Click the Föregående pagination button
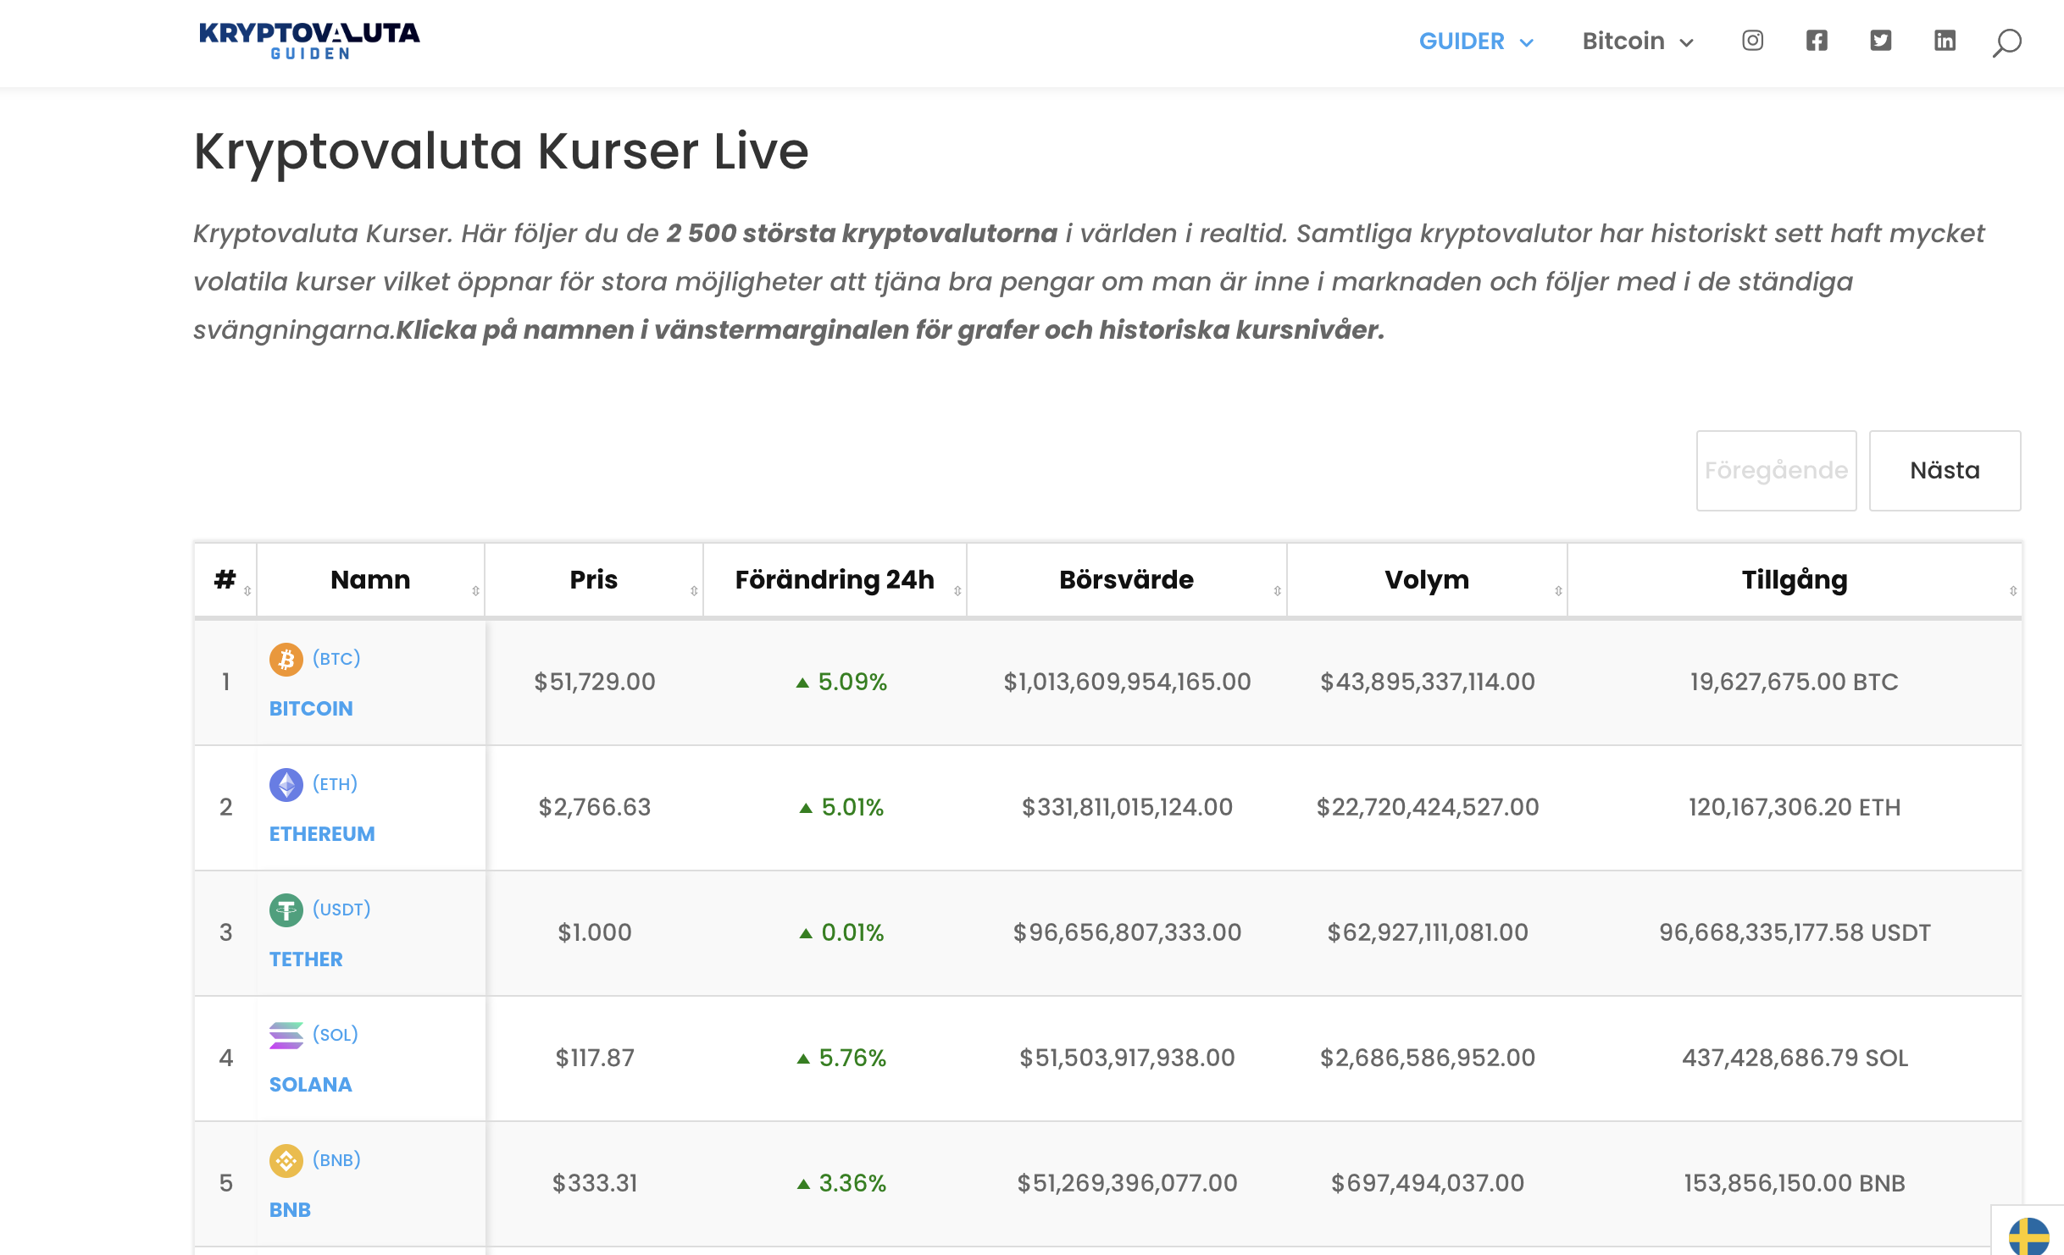The height and width of the screenshot is (1255, 2064). [x=1776, y=471]
